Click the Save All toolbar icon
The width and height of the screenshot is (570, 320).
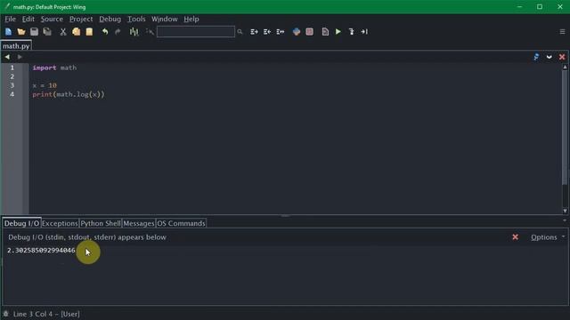coord(47,32)
